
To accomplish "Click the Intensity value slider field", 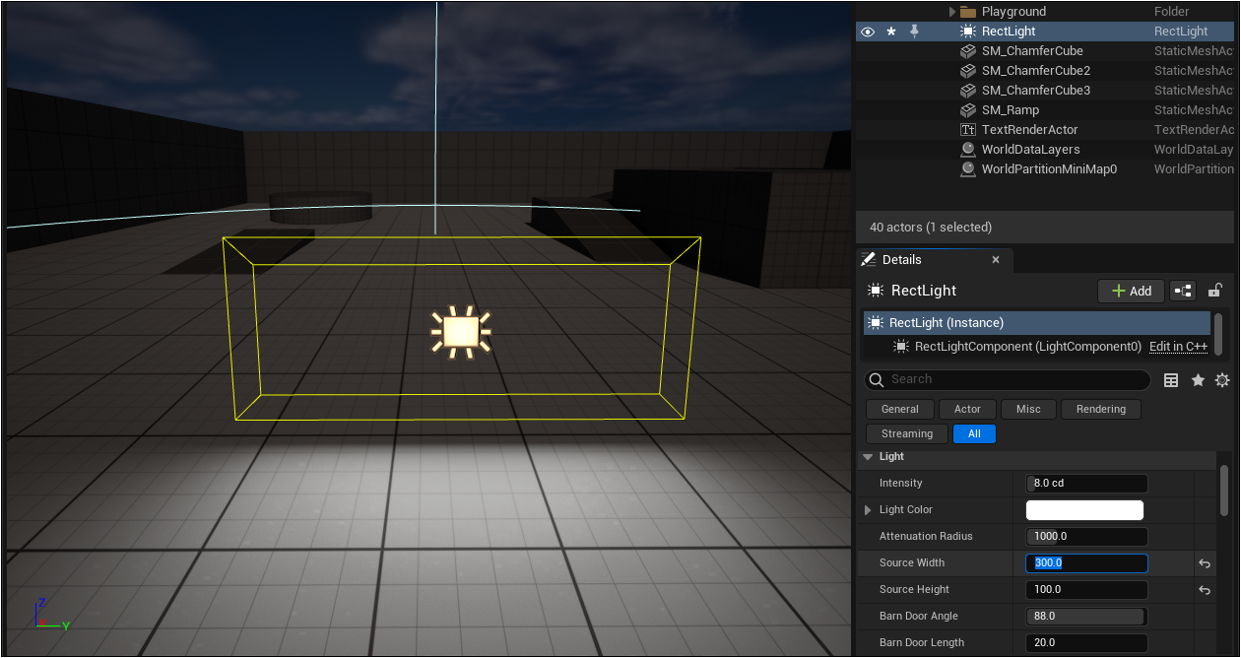I will (x=1086, y=484).
